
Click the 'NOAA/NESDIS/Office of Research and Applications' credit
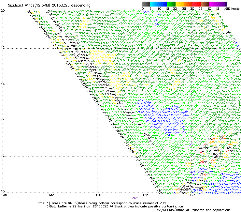192,210
